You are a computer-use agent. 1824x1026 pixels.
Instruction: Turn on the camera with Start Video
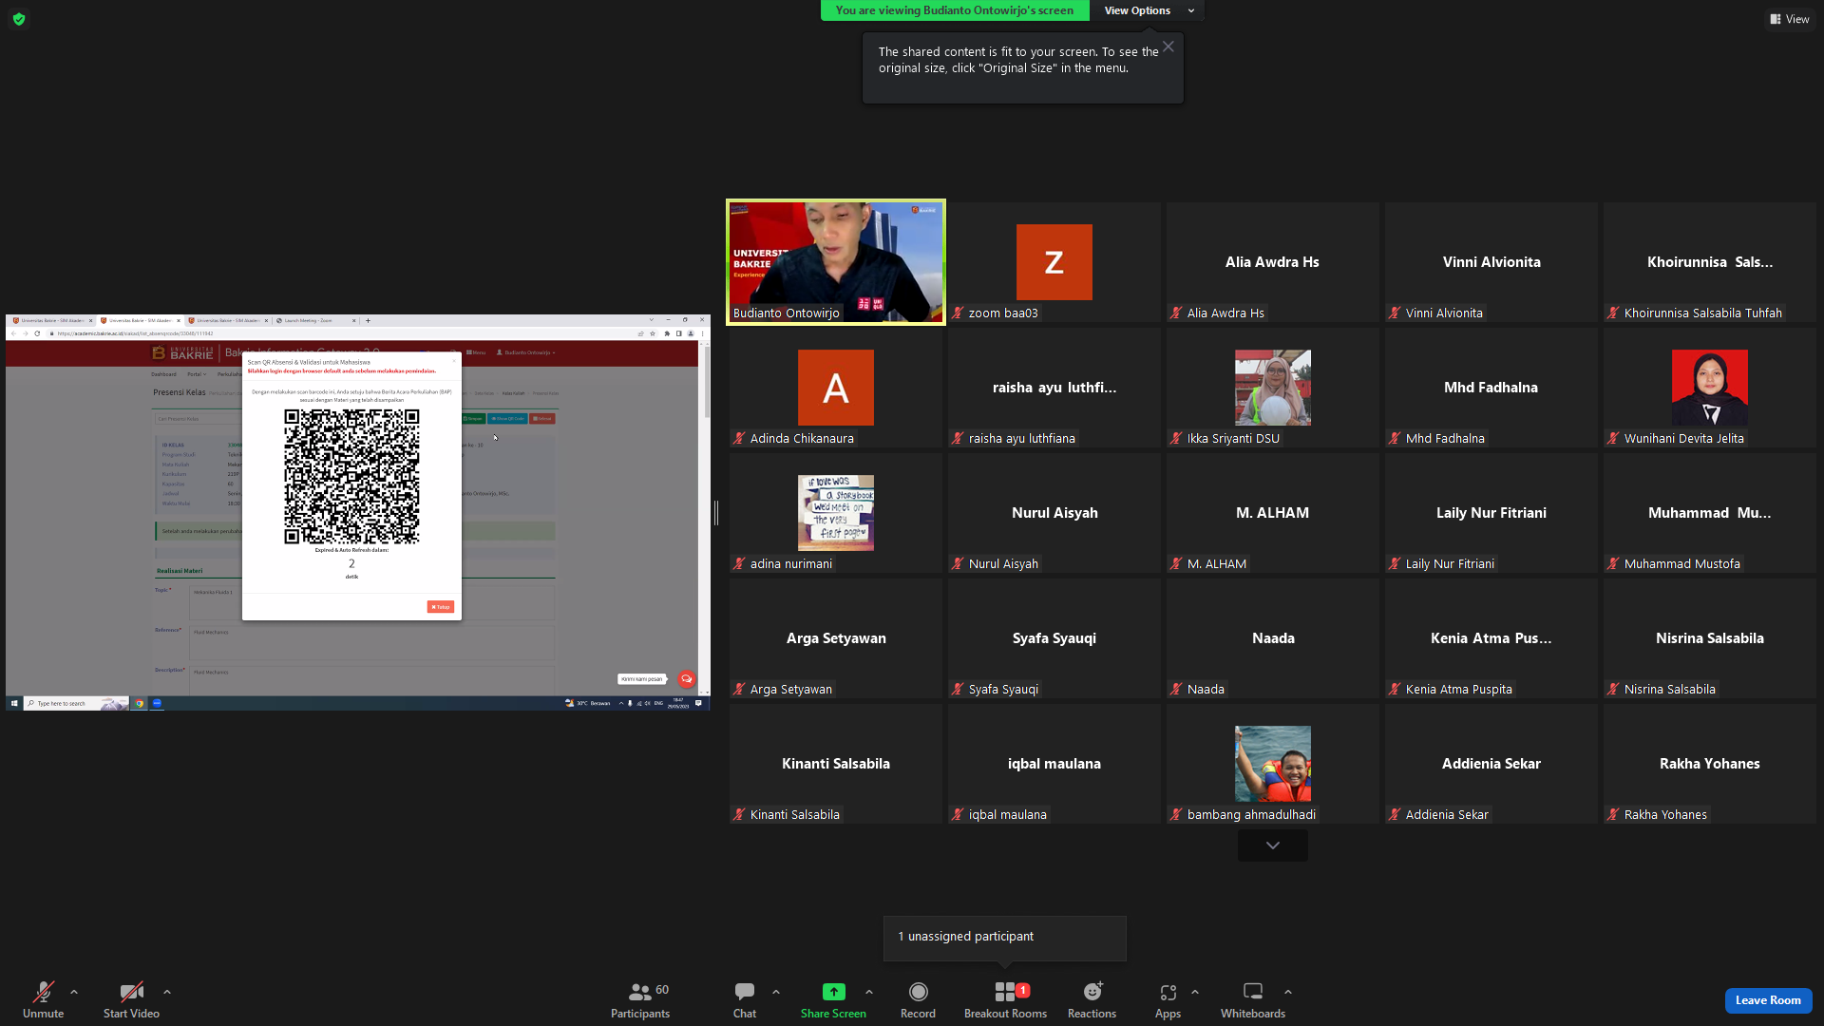pyautogui.click(x=131, y=1000)
